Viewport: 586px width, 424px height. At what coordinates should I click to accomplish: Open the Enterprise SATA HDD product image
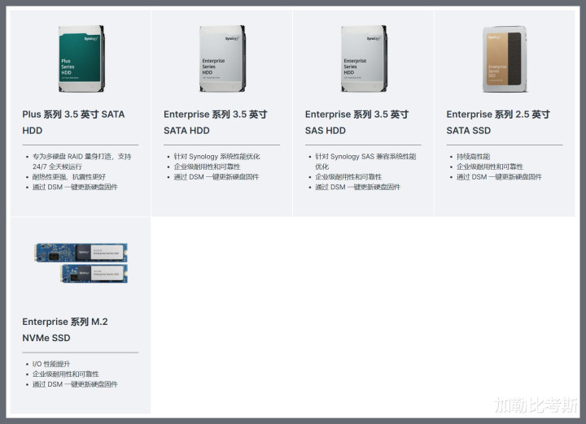pyautogui.click(x=223, y=58)
